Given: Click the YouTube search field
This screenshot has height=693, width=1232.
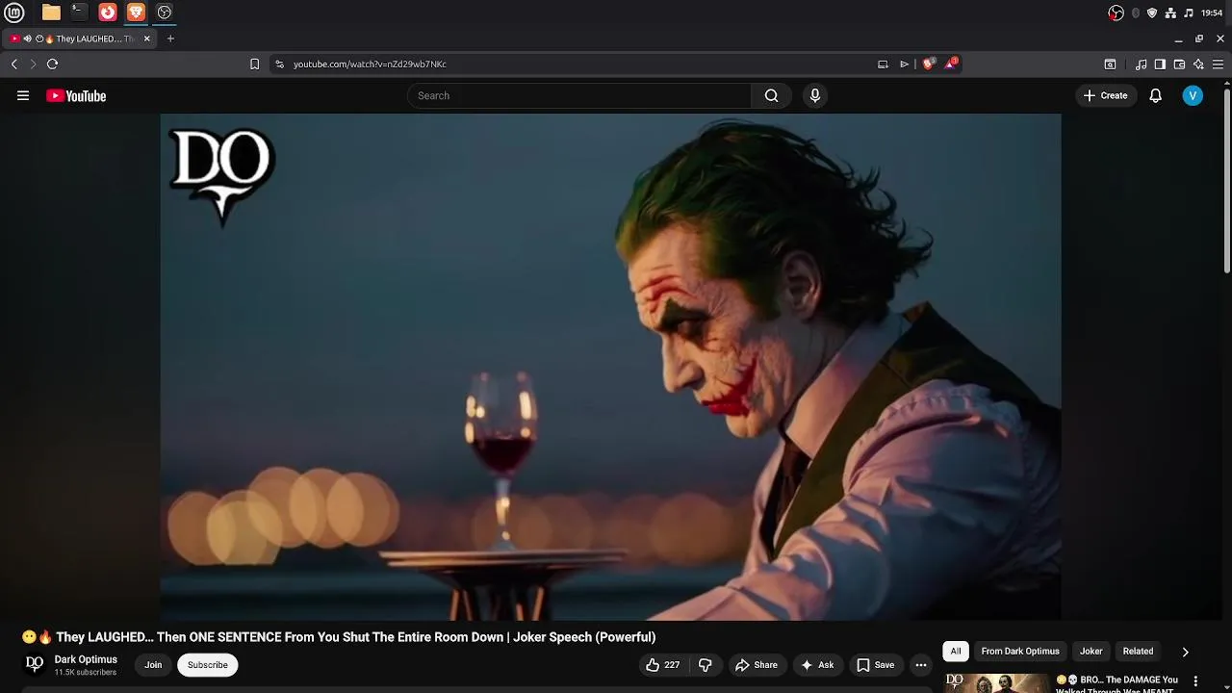Looking at the screenshot, I should coord(579,95).
